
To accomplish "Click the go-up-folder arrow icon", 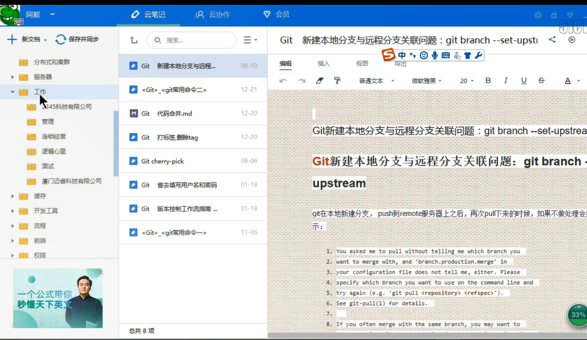I will click(134, 40).
